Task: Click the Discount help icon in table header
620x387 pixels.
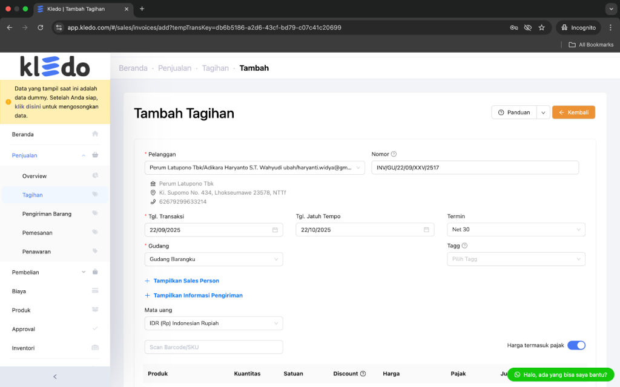Action: 363,374
